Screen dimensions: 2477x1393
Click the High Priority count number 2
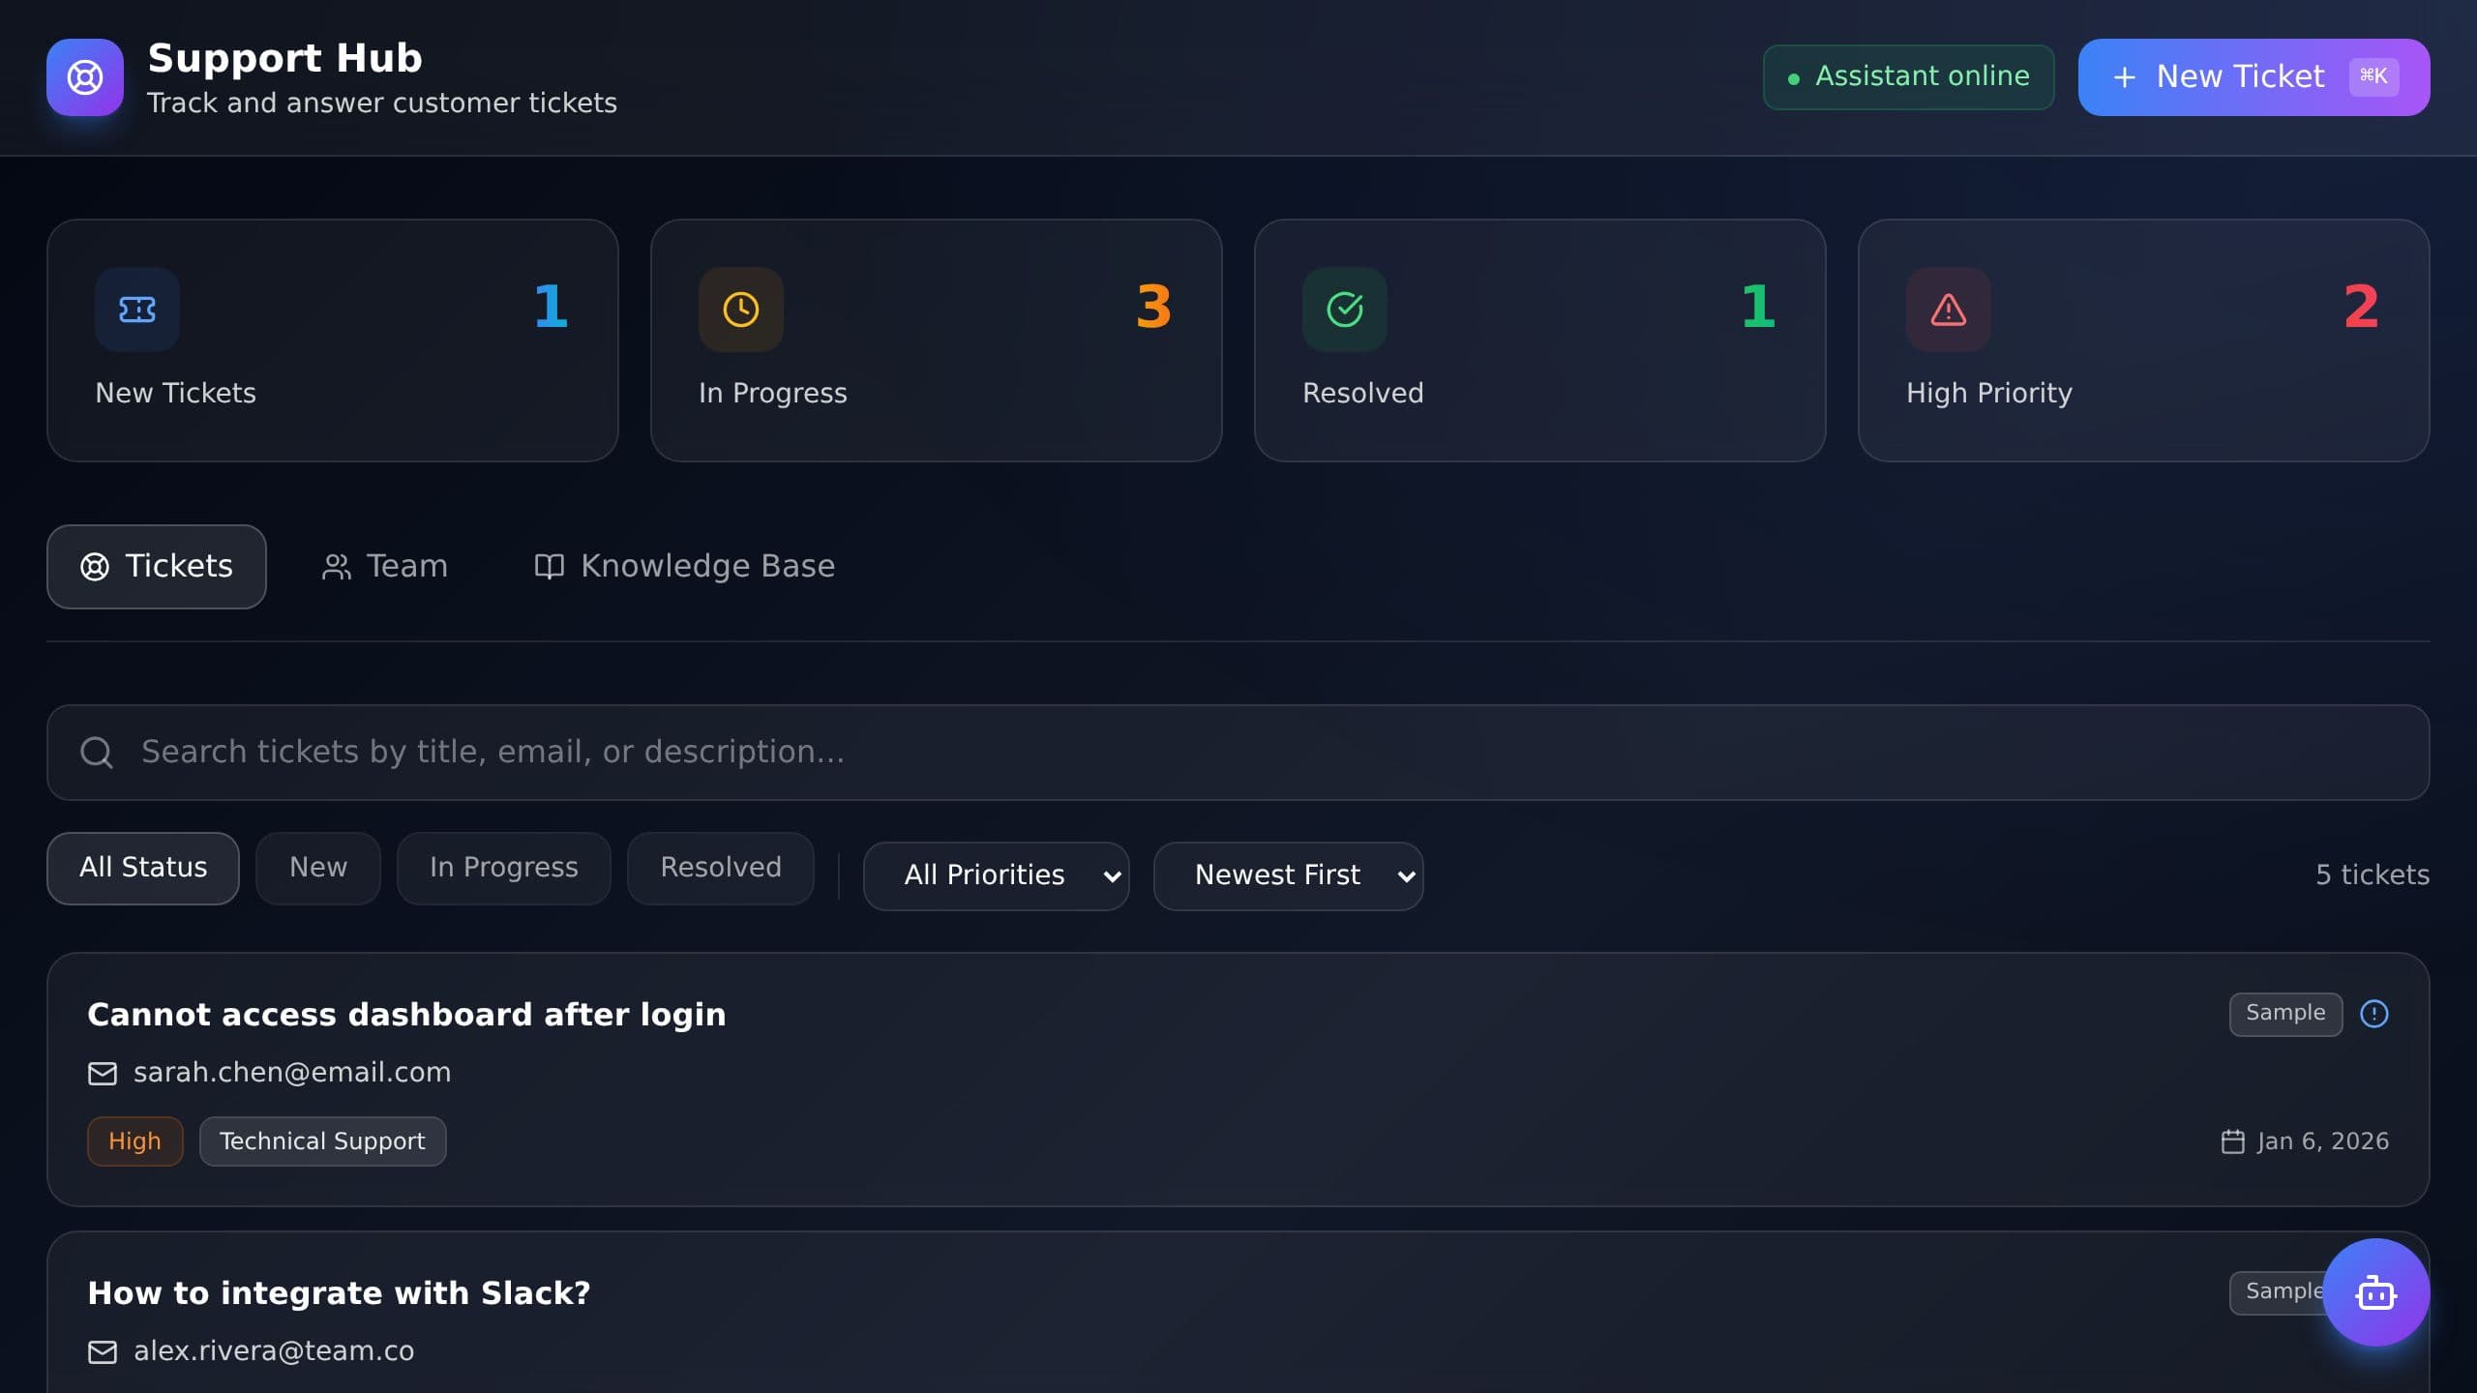pos(2361,307)
